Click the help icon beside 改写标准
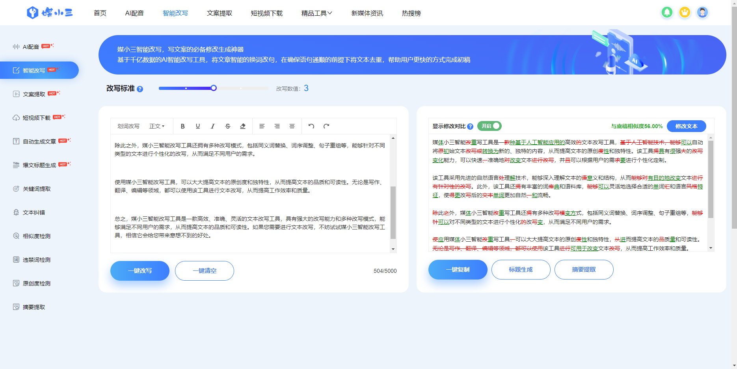 point(140,89)
